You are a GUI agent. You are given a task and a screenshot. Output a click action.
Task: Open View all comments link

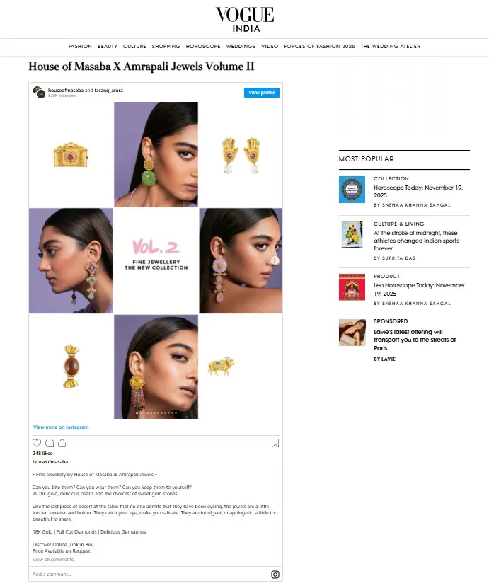[53, 560]
